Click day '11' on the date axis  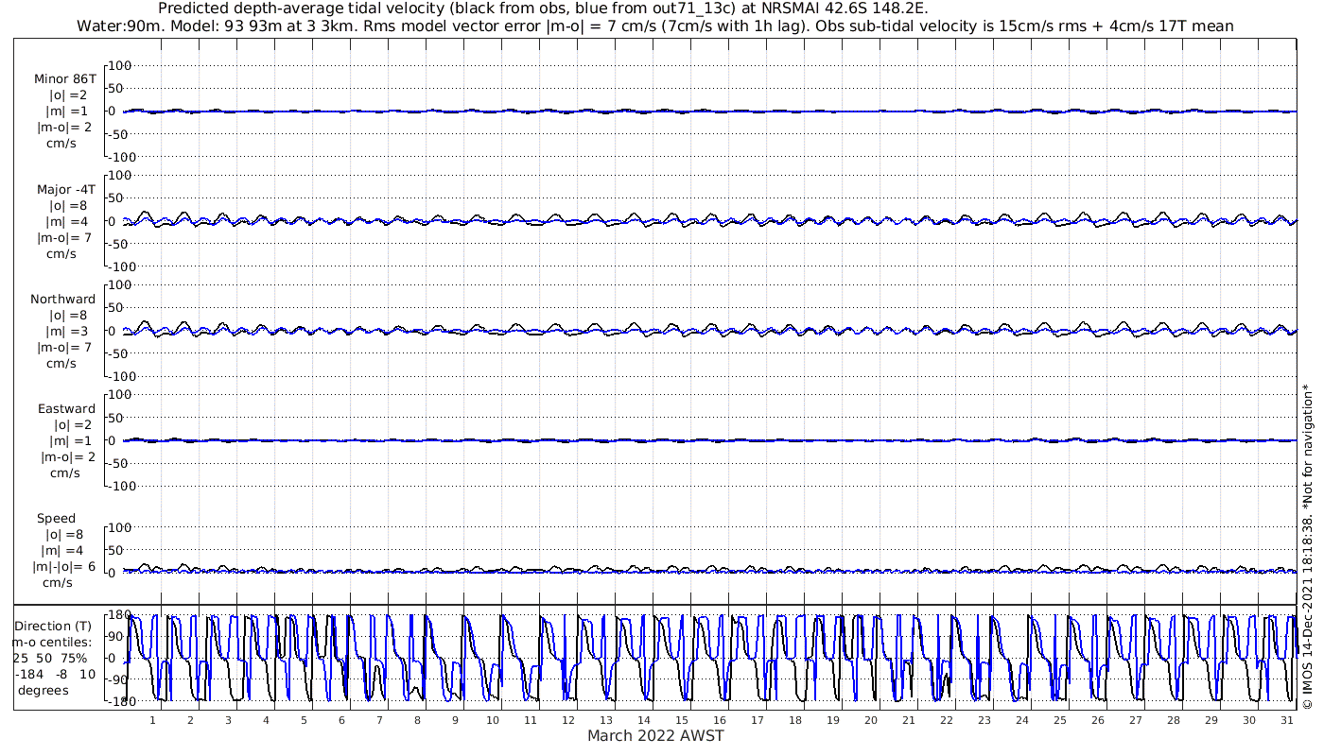coord(531,720)
